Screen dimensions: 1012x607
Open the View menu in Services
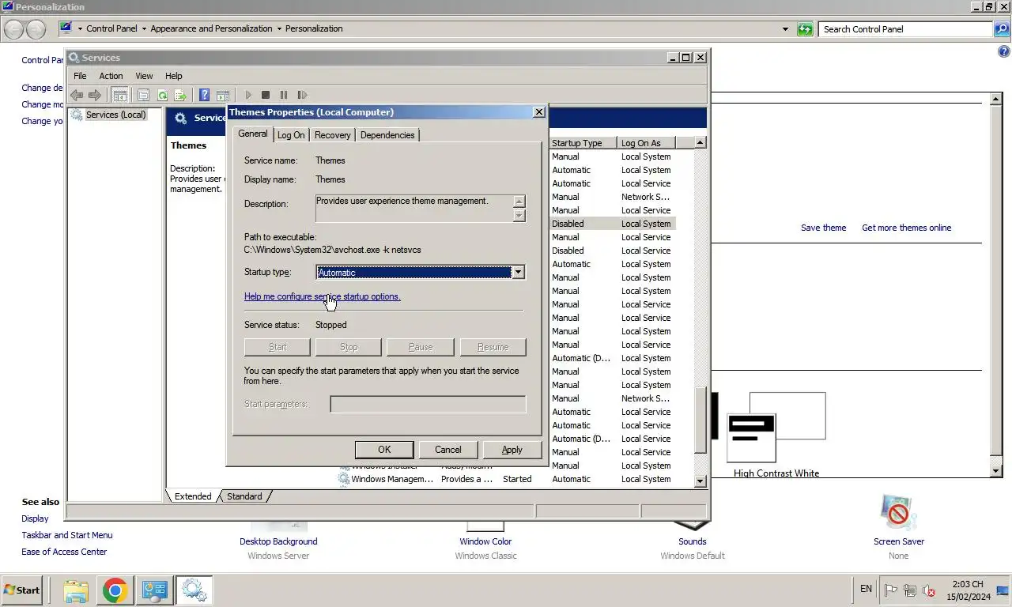[x=144, y=76]
